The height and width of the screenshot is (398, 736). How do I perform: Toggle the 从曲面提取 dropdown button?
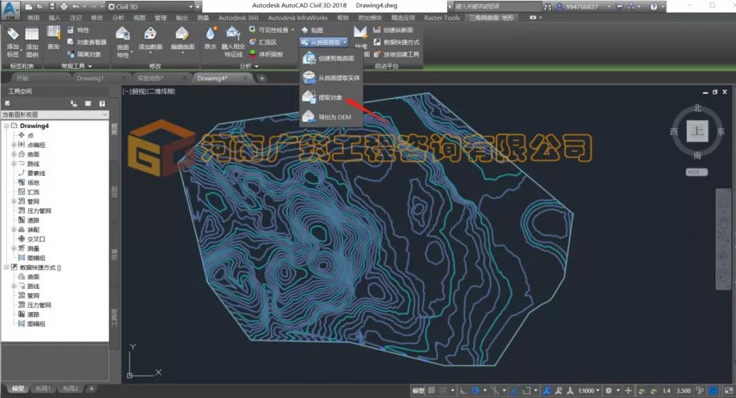pyautogui.click(x=324, y=42)
